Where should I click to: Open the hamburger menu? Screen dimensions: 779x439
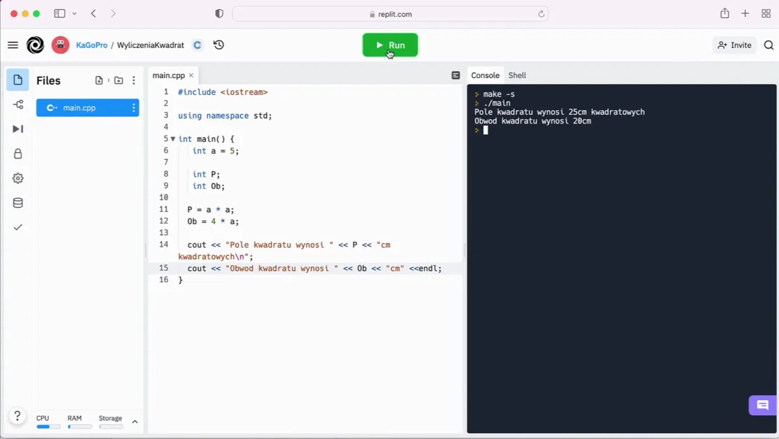pos(13,45)
